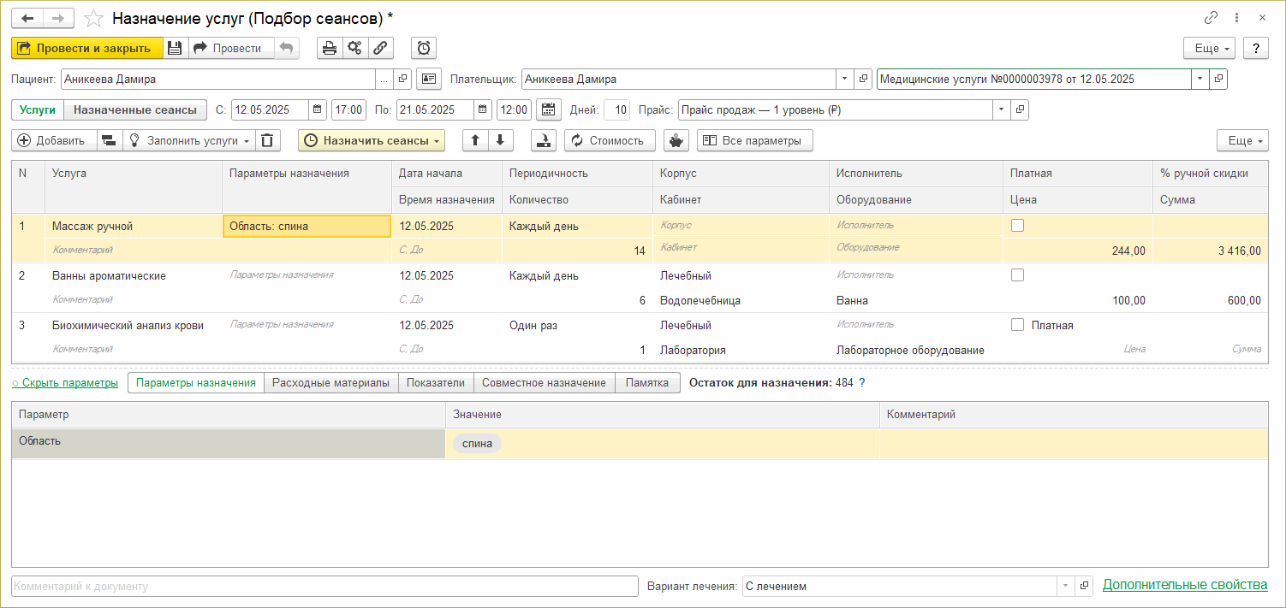Click the save (floppy disk) icon
The image size is (1286, 608).
[x=175, y=48]
